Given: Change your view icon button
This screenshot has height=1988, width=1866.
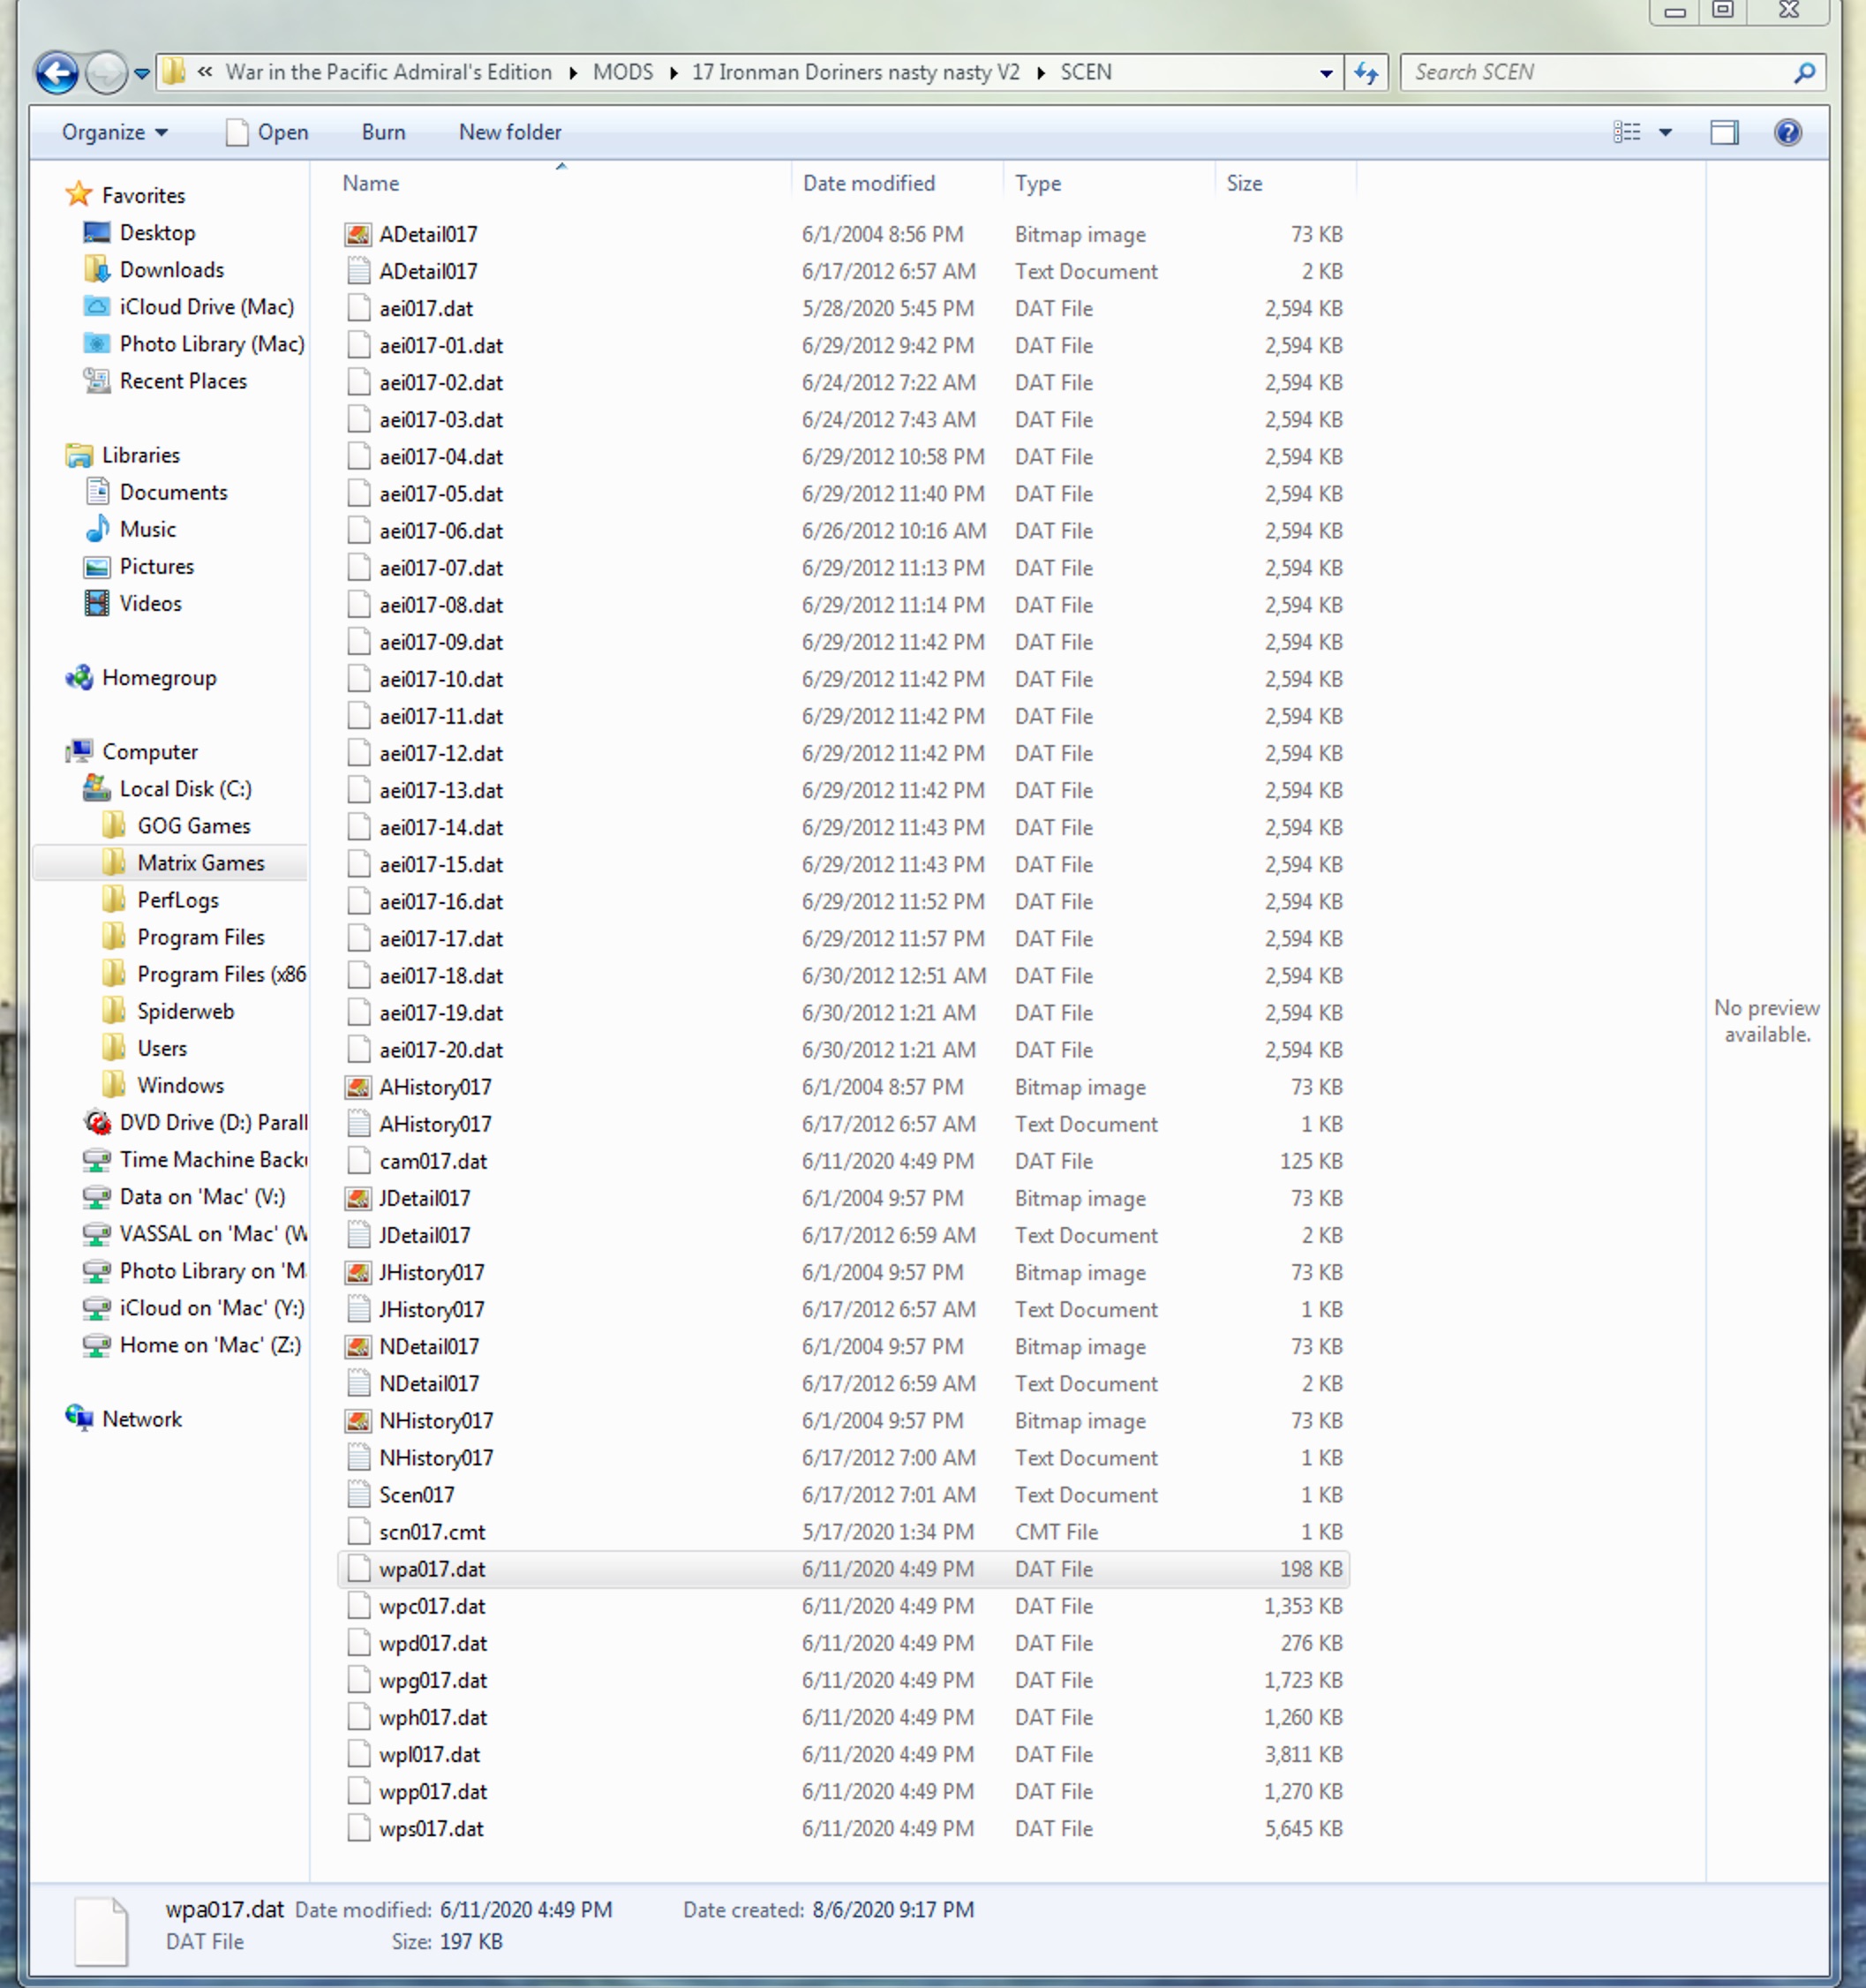Looking at the screenshot, I should [x=1627, y=132].
